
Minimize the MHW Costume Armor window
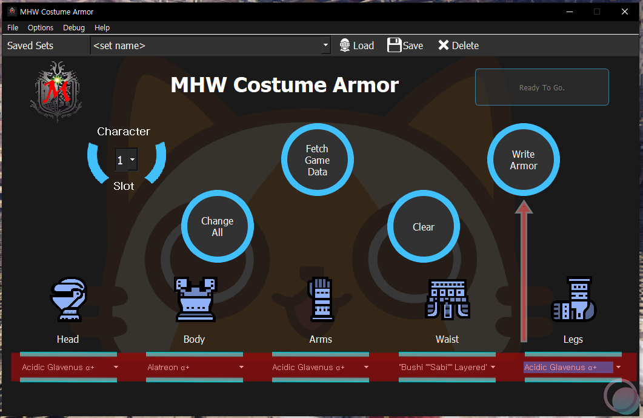coord(570,12)
